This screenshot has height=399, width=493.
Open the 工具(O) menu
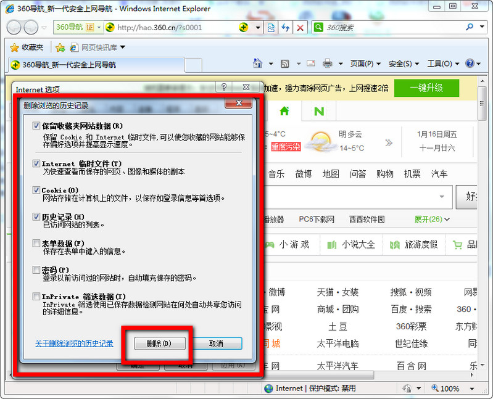click(x=443, y=64)
